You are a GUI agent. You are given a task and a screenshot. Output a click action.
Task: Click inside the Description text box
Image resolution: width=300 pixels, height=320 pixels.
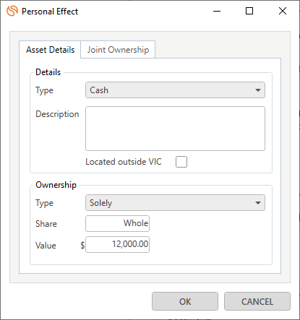(x=175, y=129)
